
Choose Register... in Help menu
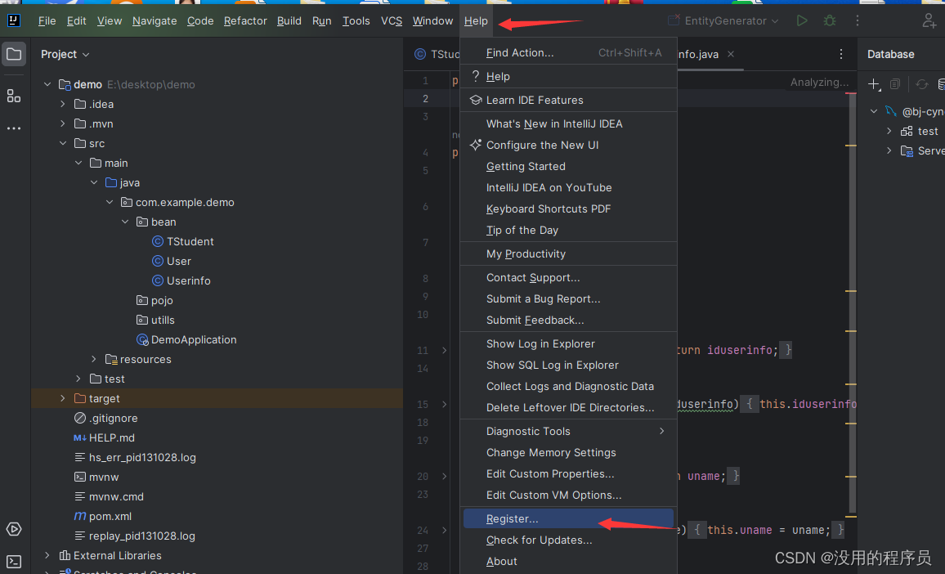(x=568, y=518)
